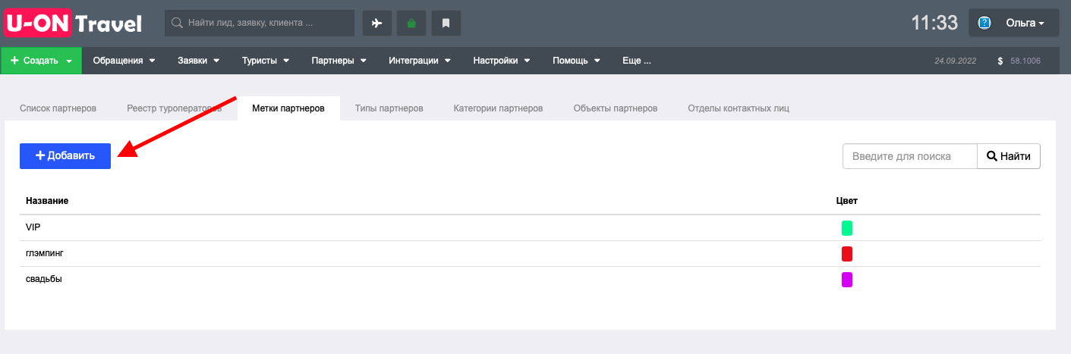Open the Категории партнеров tab

coord(498,108)
